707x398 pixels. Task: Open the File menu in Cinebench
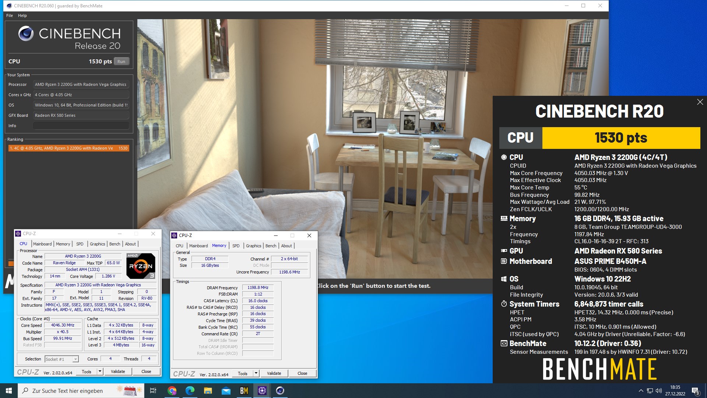coord(10,15)
